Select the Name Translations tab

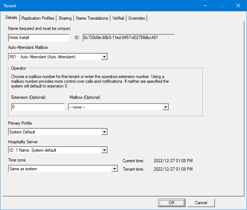click(92, 18)
